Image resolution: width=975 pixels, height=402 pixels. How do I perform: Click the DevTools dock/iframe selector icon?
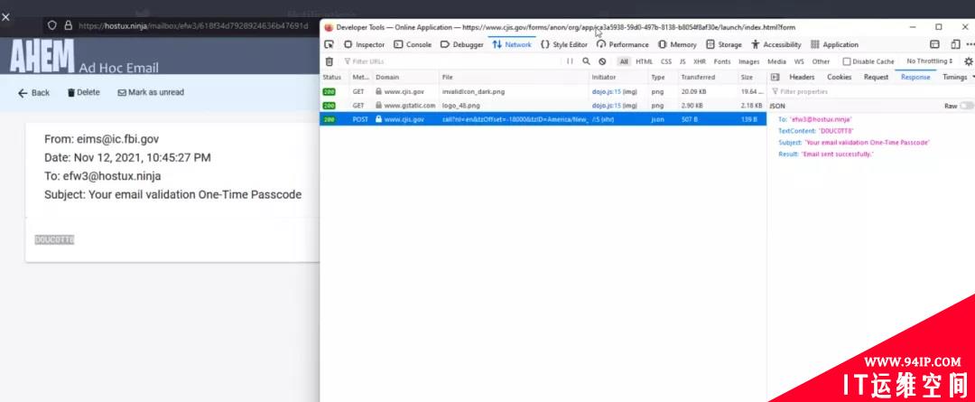pos(934,45)
